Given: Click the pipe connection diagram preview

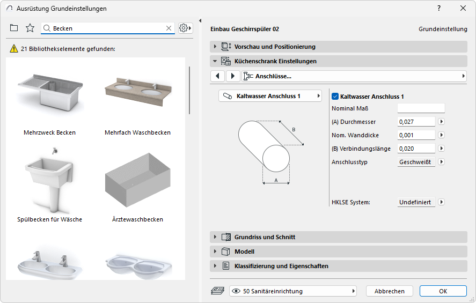Looking at the screenshot, I should [271, 152].
